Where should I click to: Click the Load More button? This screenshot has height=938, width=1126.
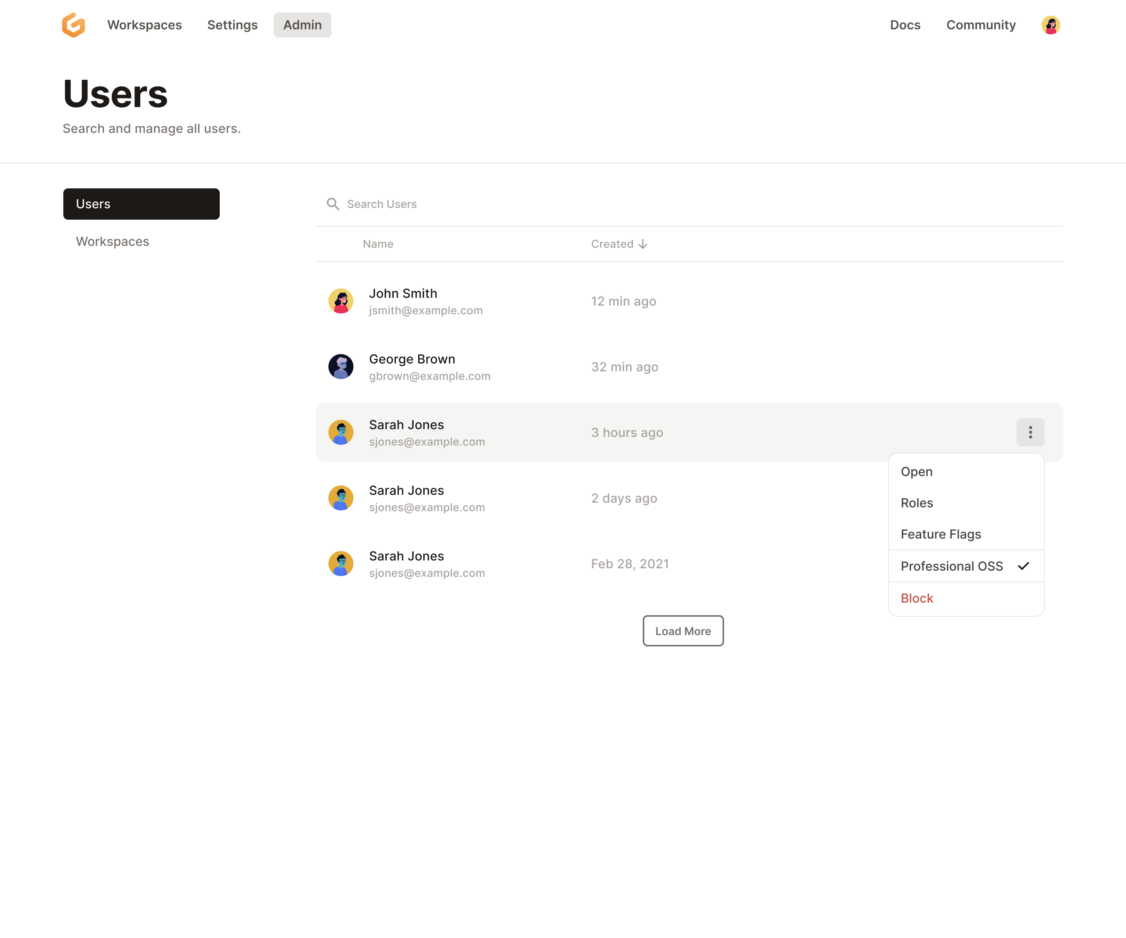tap(683, 631)
